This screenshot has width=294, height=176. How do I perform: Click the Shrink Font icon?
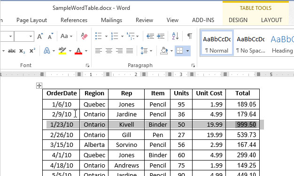50,36
